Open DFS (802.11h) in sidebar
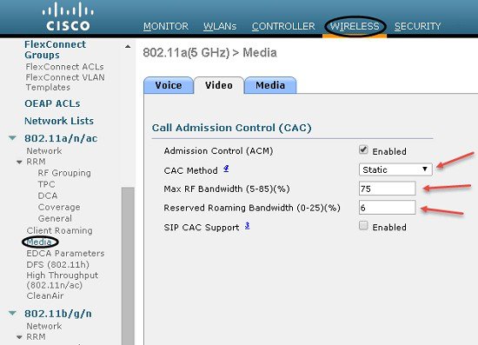Screen dimensions: 478x345 click(x=58, y=264)
